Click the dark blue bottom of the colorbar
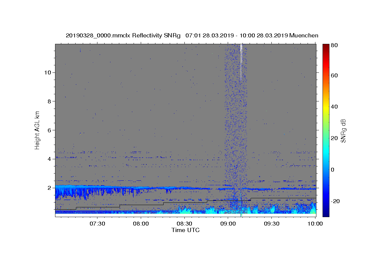The height and width of the screenshot is (260, 391). tap(326, 213)
